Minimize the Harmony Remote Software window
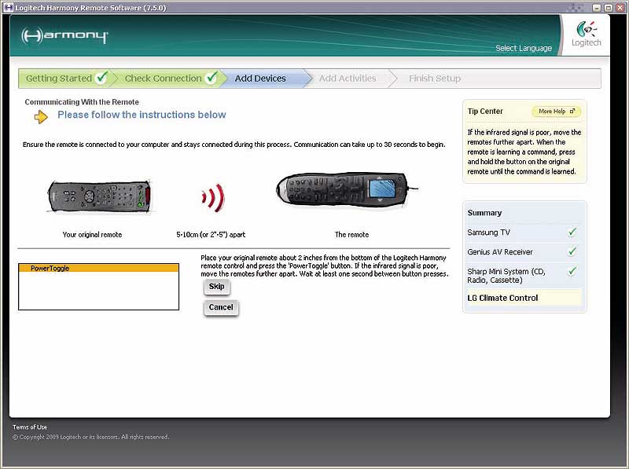Viewport: 629px width, 469px height. (x=598, y=8)
